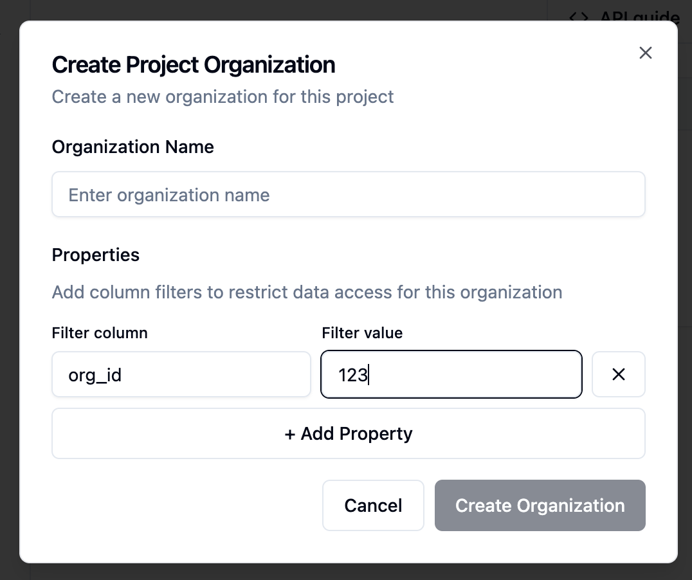Focus the Filter value field containing 123
The height and width of the screenshot is (580, 692).
click(451, 374)
